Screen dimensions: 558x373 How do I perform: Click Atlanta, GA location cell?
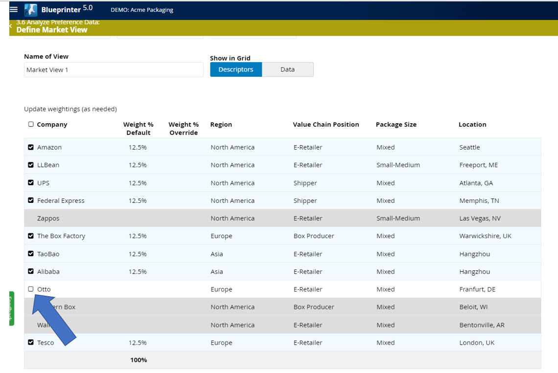coord(476,183)
